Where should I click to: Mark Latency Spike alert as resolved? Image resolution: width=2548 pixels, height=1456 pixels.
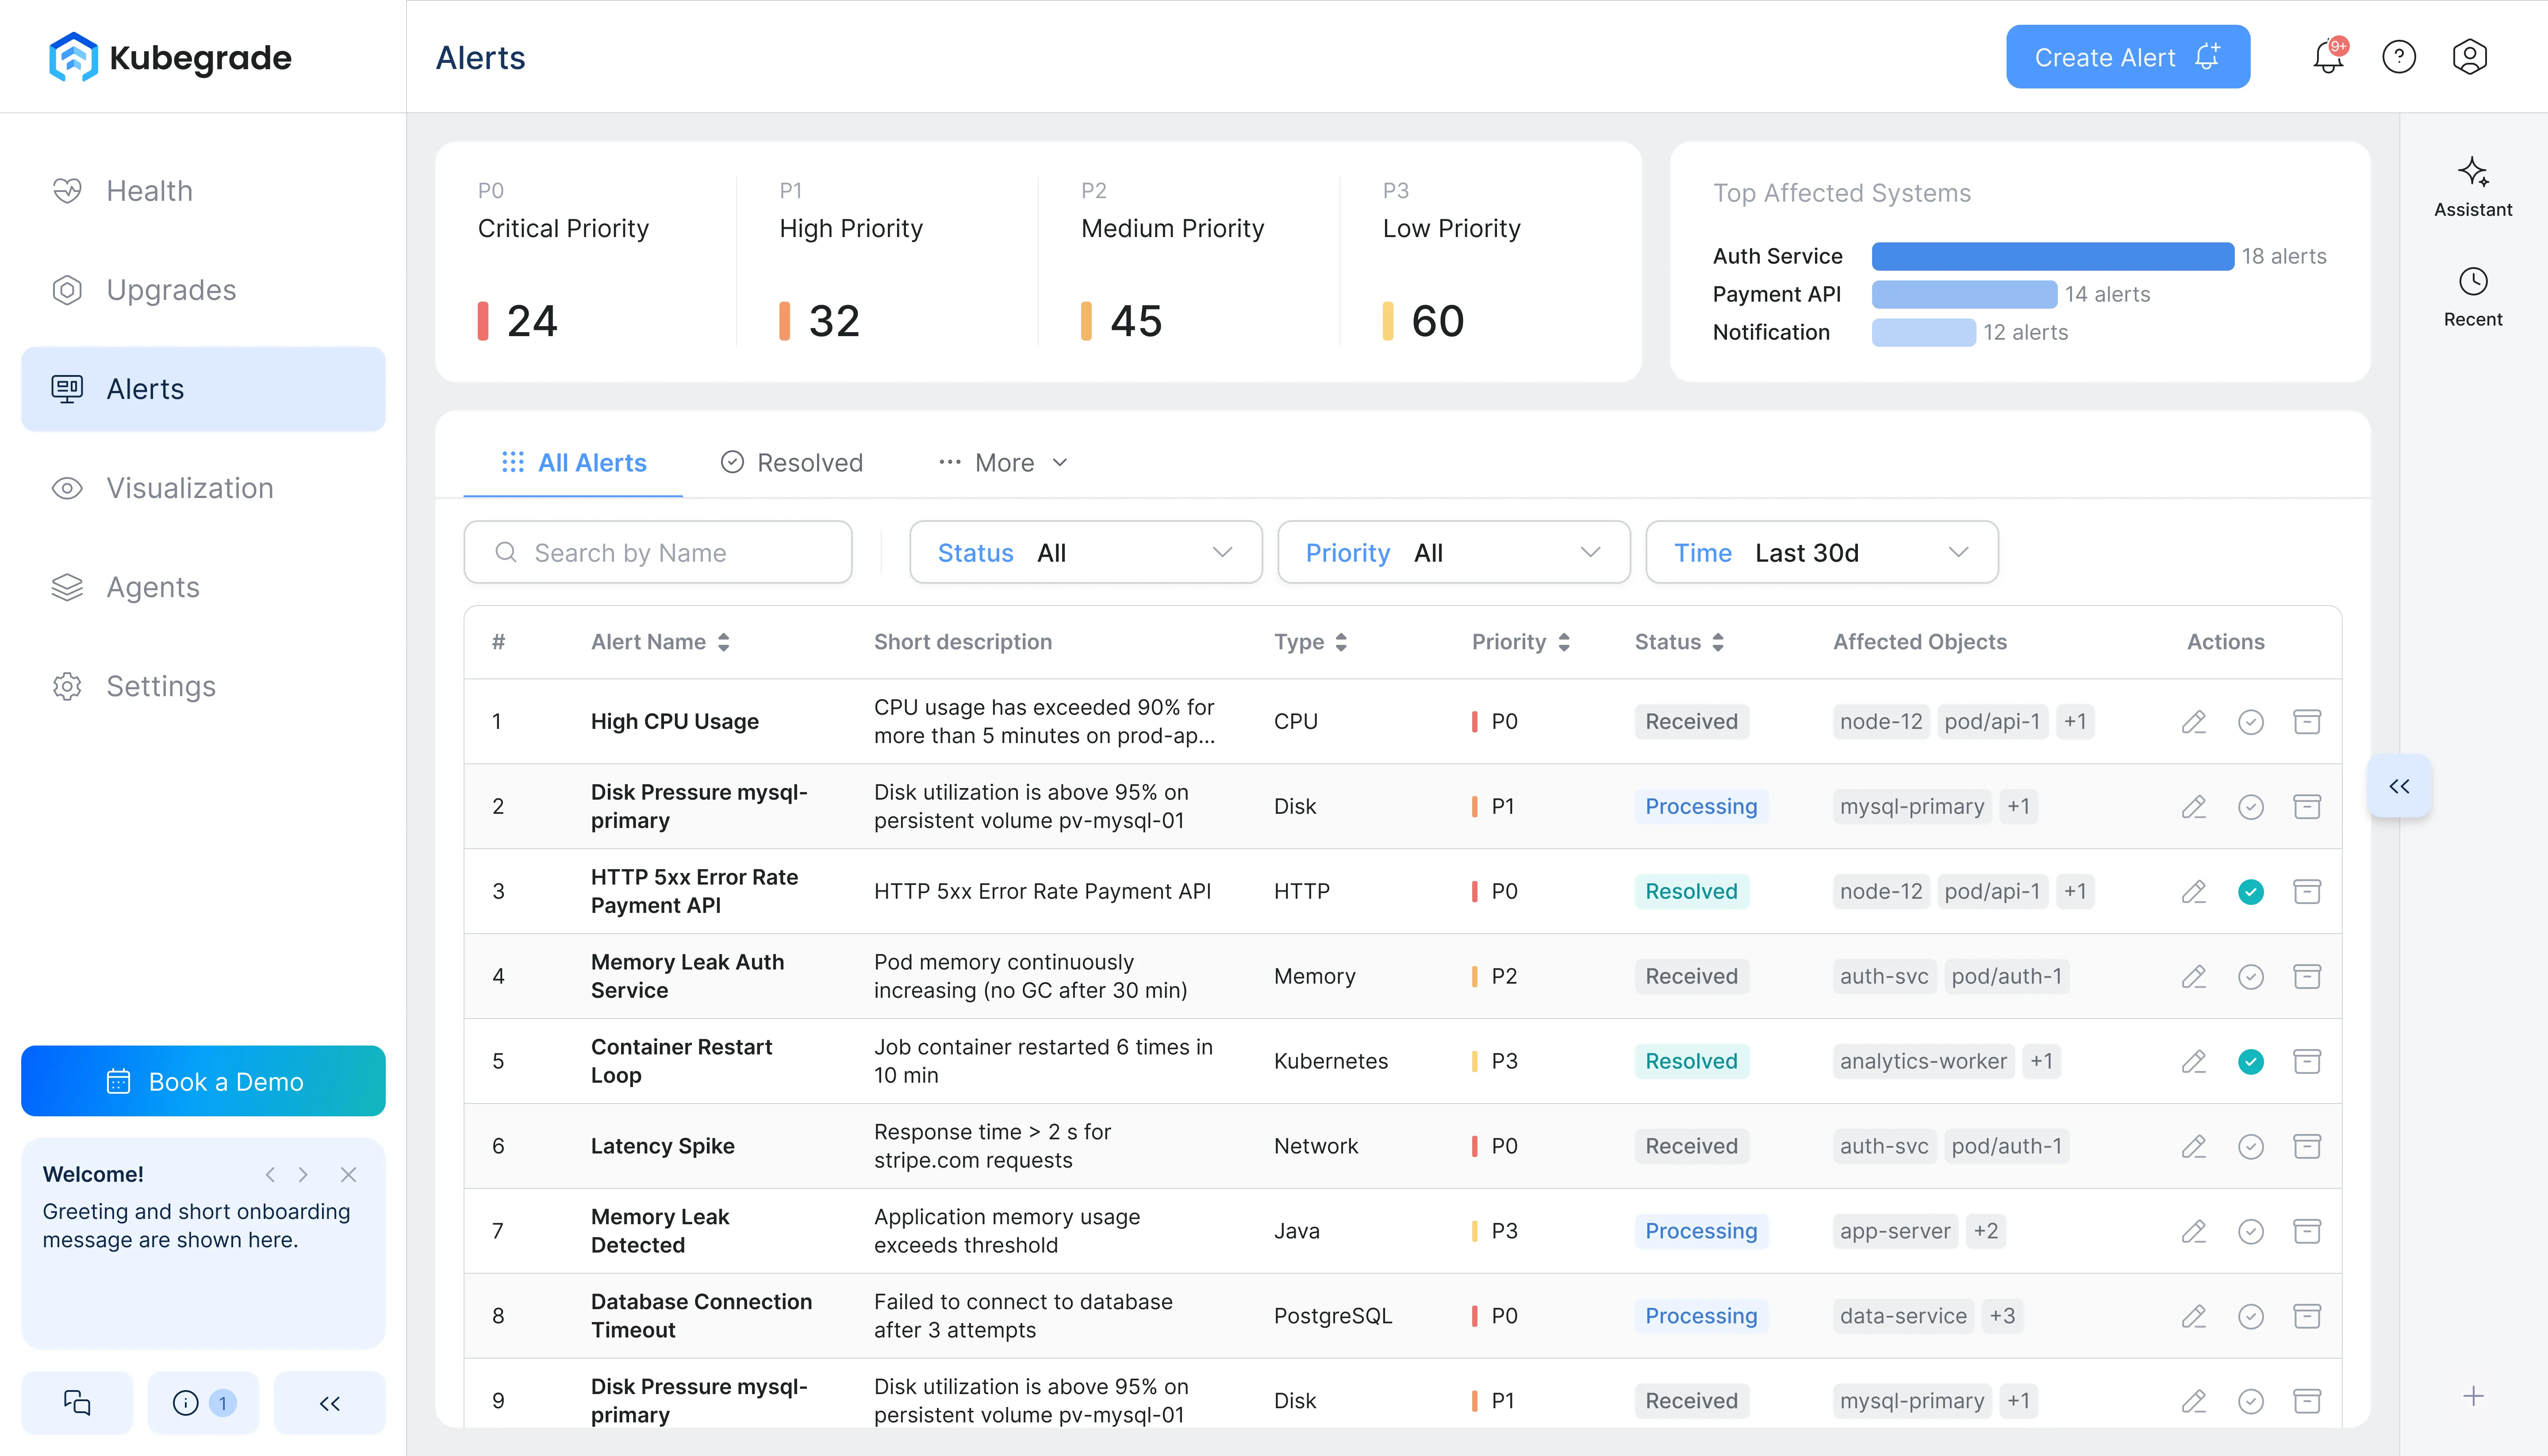click(2251, 1146)
